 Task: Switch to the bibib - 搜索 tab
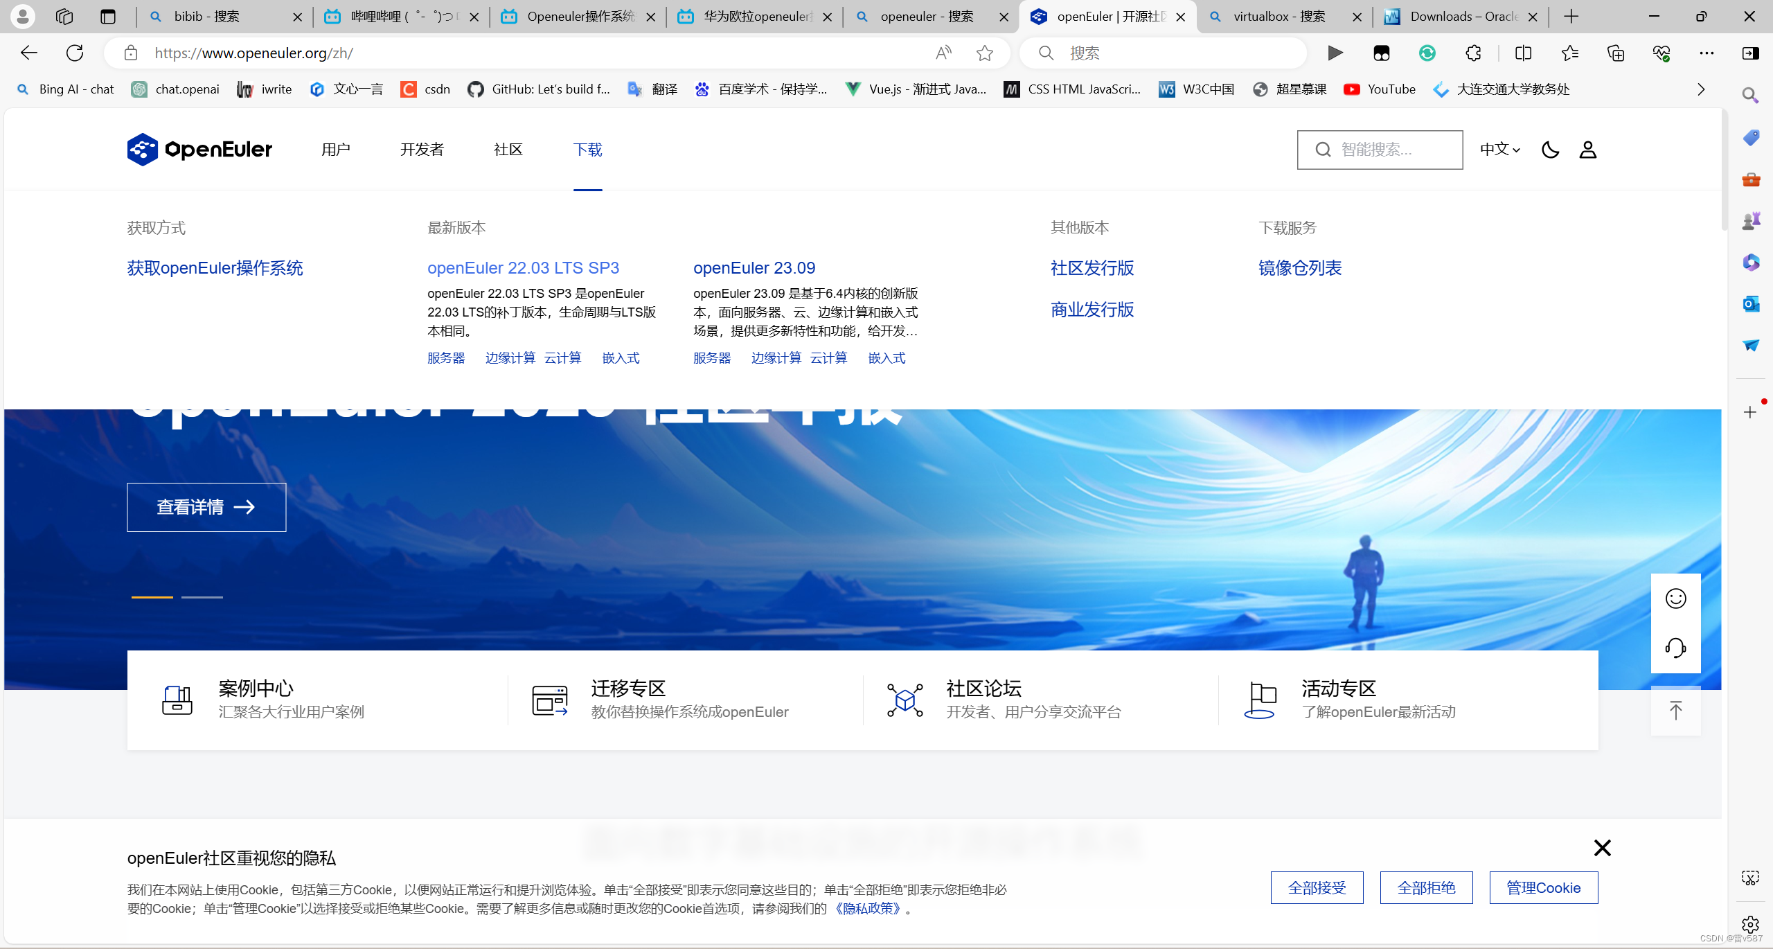coord(225,17)
